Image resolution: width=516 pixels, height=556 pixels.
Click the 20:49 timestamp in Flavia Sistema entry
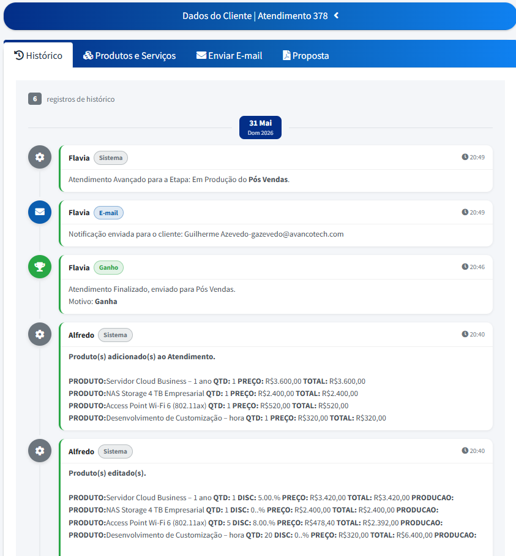click(477, 157)
